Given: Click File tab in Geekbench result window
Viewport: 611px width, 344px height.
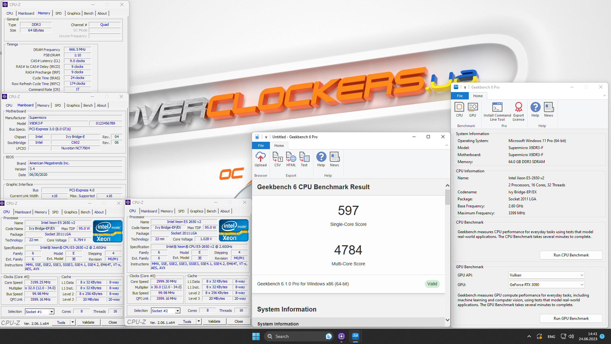Looking at the screenshot, I should (x=261, y=146).
